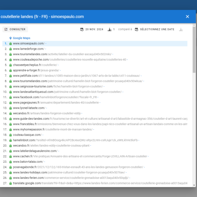
Task: Click lock icon beside www.baton-talaia.com
Action: (x=11, y=162)
